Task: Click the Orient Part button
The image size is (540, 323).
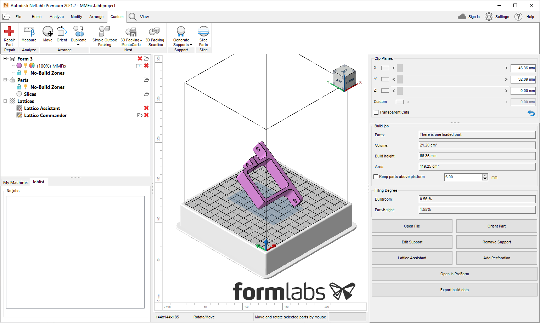Action: [497, 226]
